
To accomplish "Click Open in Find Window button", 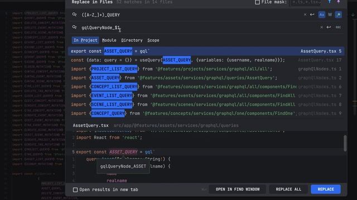I will coord(238,189).
